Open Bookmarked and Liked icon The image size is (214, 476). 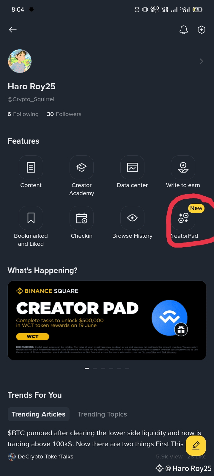coord(31,218)
